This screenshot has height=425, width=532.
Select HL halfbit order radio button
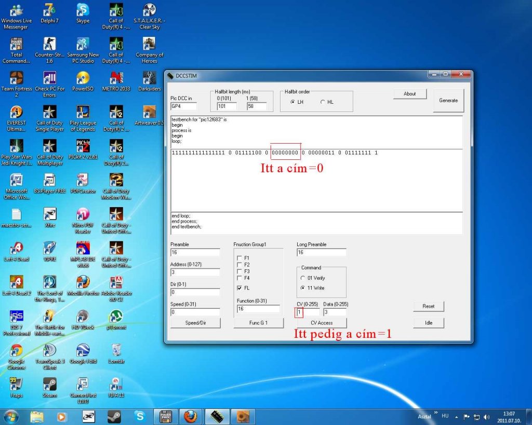322,102
